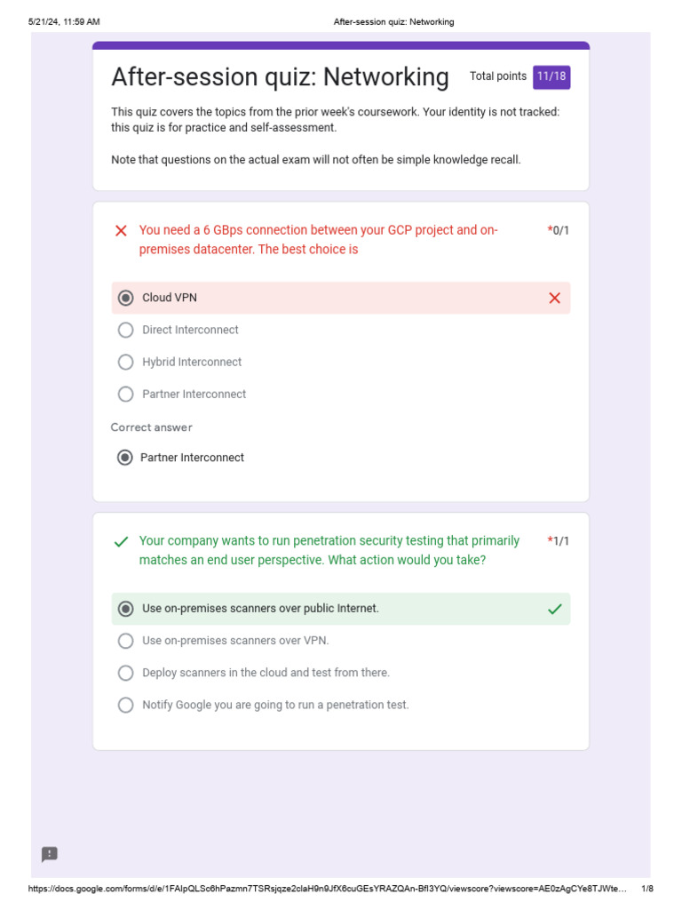Click the 1/1 score on second question
This screenshot has width=682, height=910.
560,540
